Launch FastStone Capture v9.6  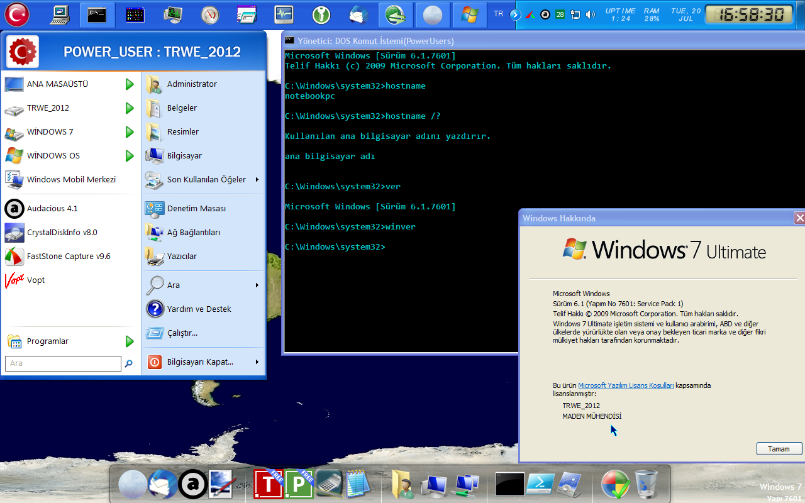70,257
